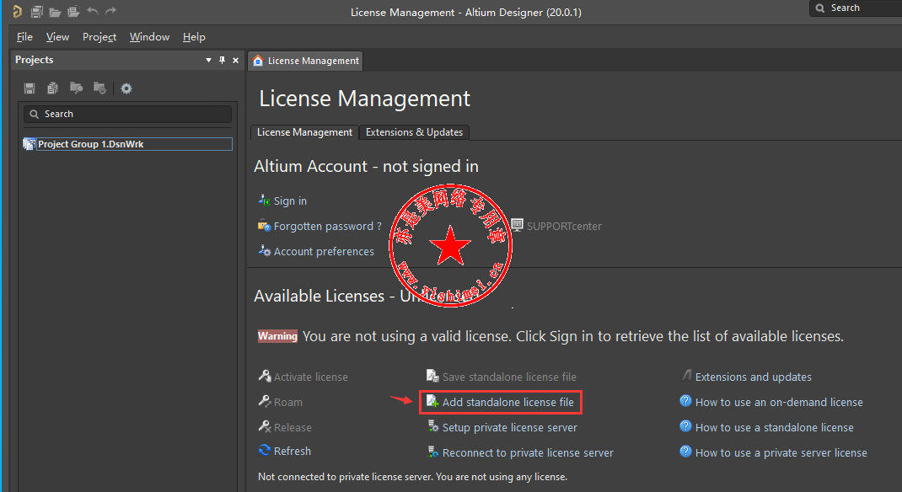Screen dimensions: 902x492
Task: Click the top-right Search field
Action: click(856, 8)
